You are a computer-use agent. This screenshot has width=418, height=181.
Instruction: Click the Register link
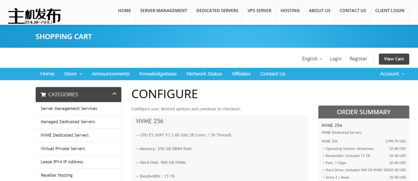point(358,59)
